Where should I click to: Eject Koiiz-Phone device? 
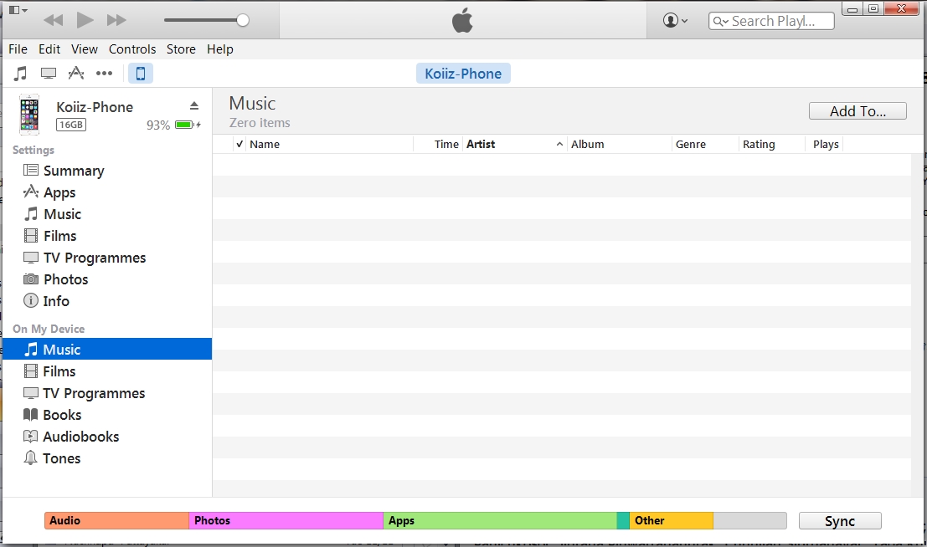[194, 105]
